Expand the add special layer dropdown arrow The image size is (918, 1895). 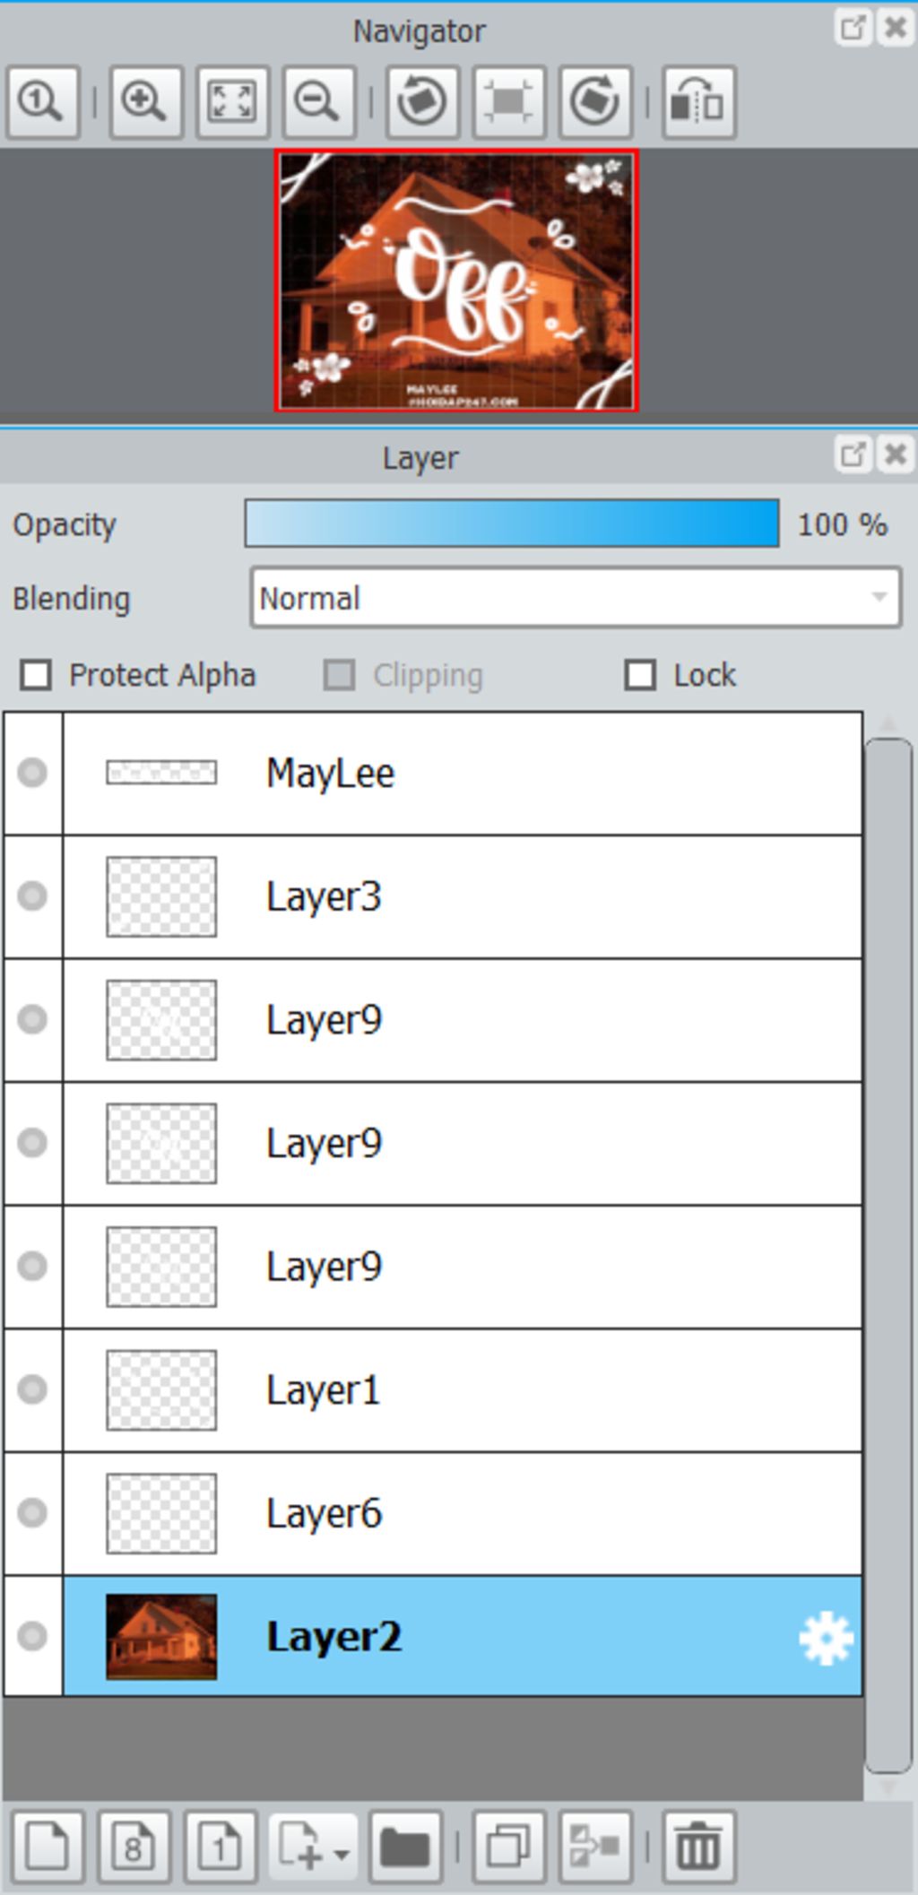[x=342, y=1853]
